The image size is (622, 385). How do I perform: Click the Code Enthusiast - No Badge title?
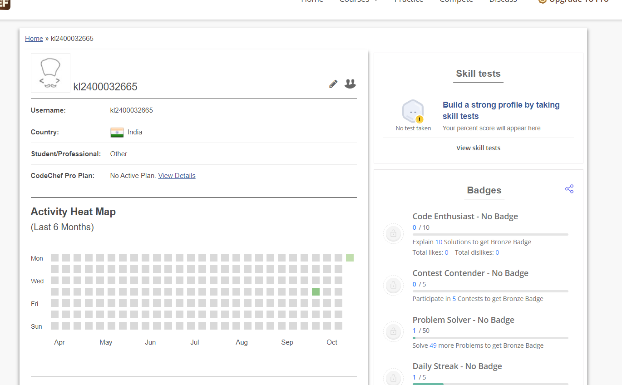(465, 217)
